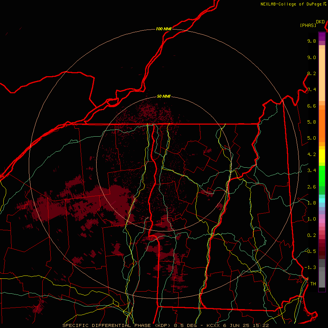
Task: Click the -1.3 value on color scale
Action: (x=310, y=268)
